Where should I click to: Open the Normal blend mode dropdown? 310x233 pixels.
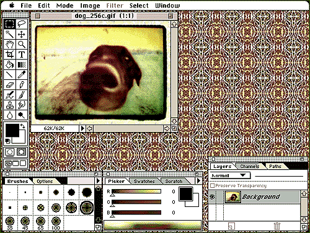(x=230, y=175)
